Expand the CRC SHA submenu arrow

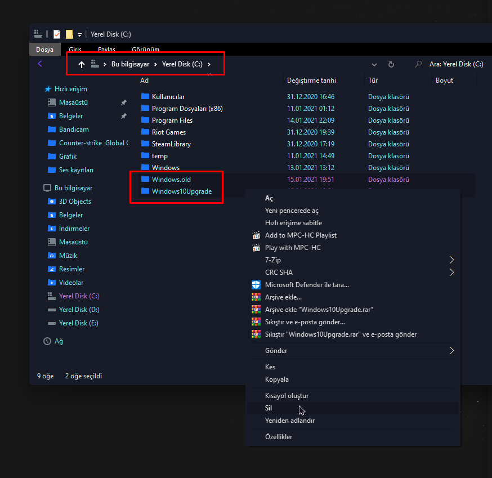pos(451,272)
